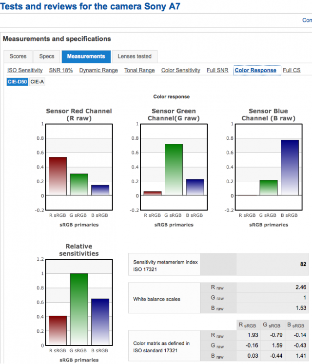Click the tall blue bar in Blue Channel chart
312x364 pixels.
290,168
